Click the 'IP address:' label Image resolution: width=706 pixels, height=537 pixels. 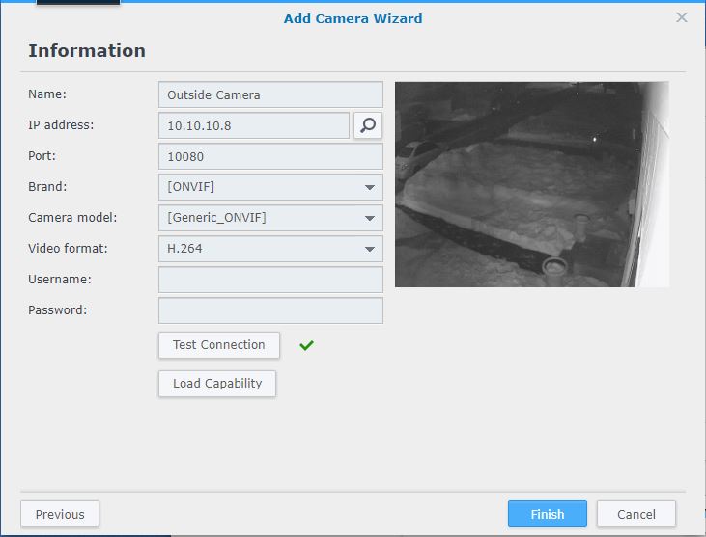[x=61, y=125]
